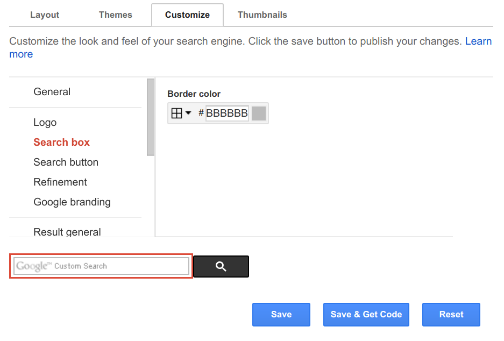Viewport: 504px width, 341px height.
Task: Switch to the Themes tab
Action: [115, 15]
